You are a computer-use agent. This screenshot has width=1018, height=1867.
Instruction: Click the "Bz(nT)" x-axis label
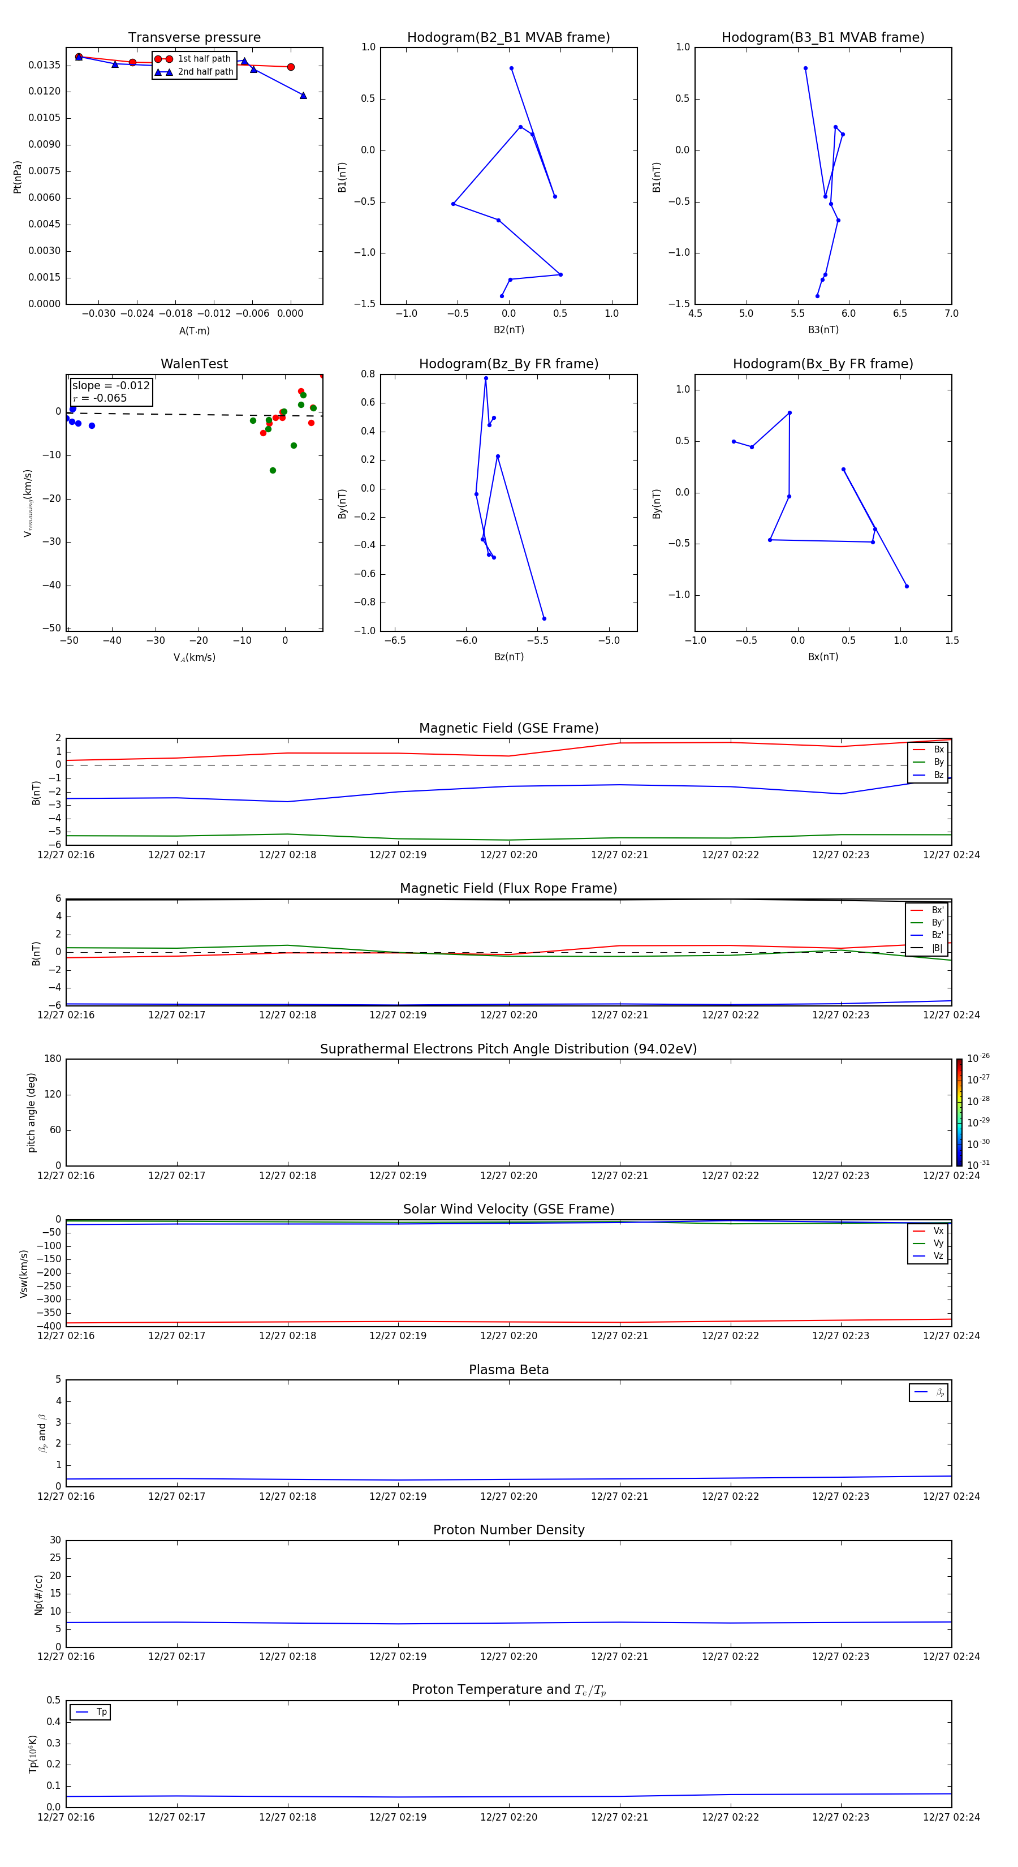point(508,657)
